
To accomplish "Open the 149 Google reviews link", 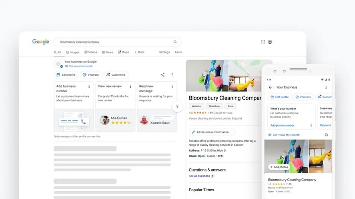I will click(220, 113).
